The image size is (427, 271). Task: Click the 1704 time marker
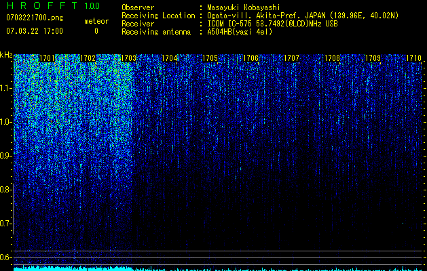(x=170, y=58)
